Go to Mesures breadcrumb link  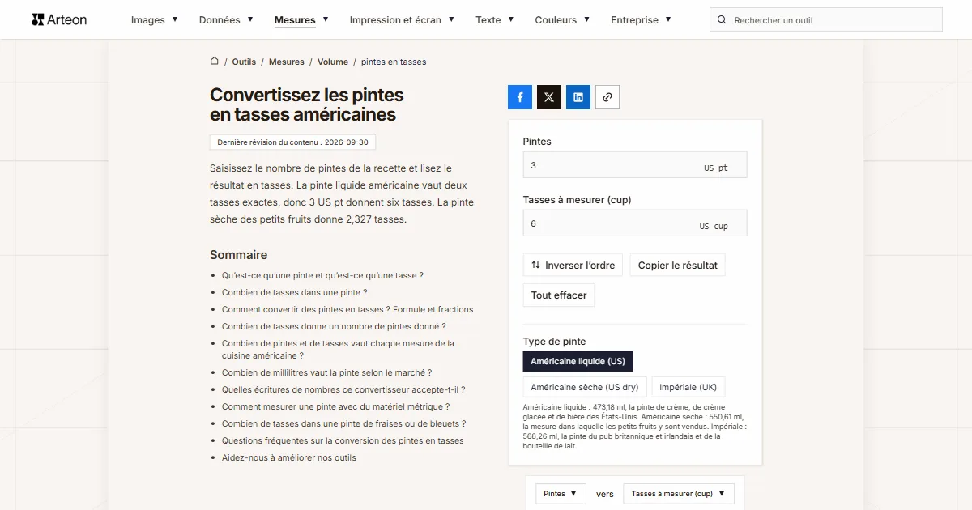pos(287,62)
